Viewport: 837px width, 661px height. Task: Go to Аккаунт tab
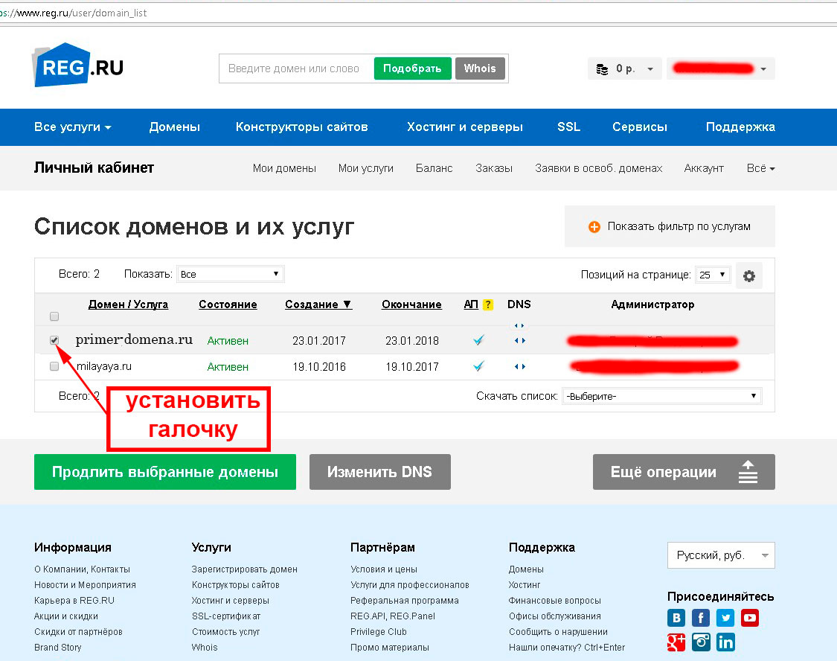pos(704,168)
